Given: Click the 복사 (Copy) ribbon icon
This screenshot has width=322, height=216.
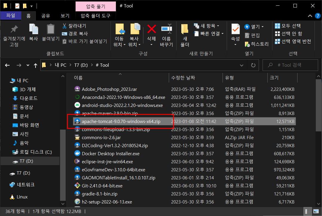Looking at the screenshot, I should [x=33, y=32].
